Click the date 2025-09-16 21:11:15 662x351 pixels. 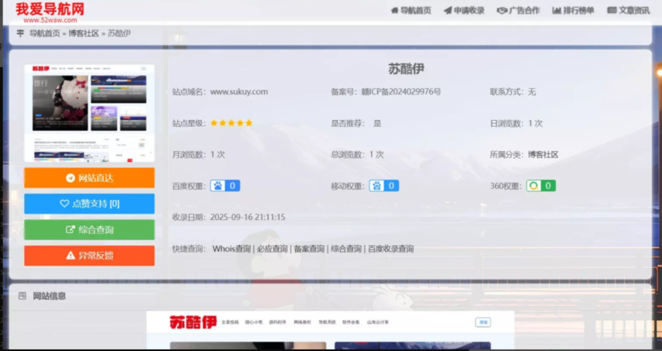click(248, 217)
